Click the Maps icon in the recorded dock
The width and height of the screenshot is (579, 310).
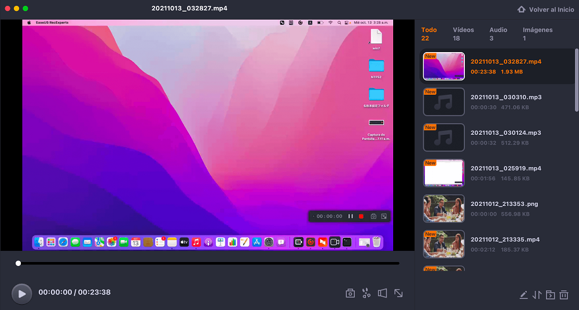click(x=100, y=242)
